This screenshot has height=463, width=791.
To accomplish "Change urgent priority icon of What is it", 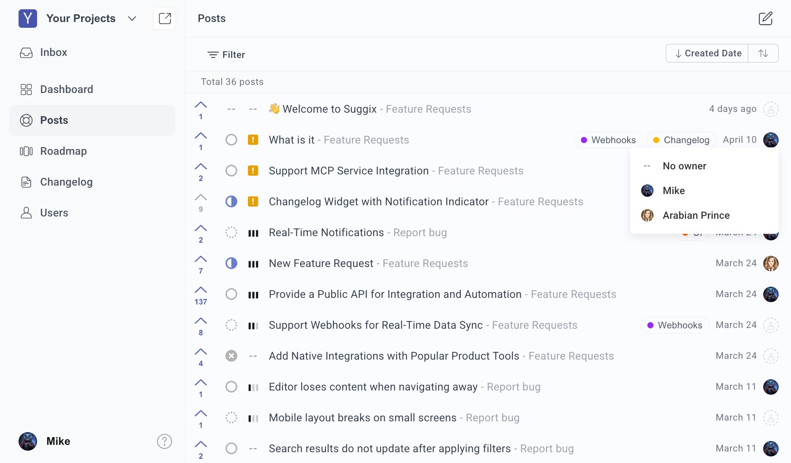I will point(253,140).
